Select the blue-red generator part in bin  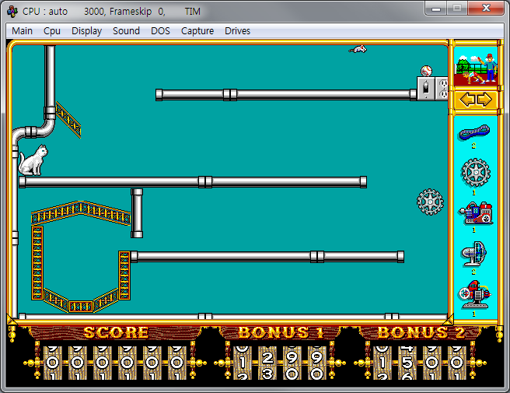(x=476, y=213)
